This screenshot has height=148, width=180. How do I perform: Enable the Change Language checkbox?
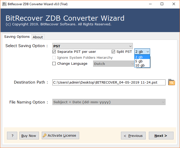pos(54,64)
